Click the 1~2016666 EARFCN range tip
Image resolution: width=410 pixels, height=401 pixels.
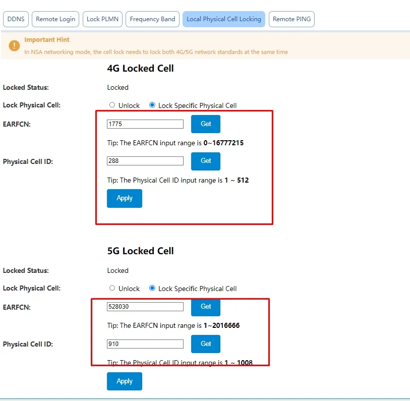(x=173, y=325)
